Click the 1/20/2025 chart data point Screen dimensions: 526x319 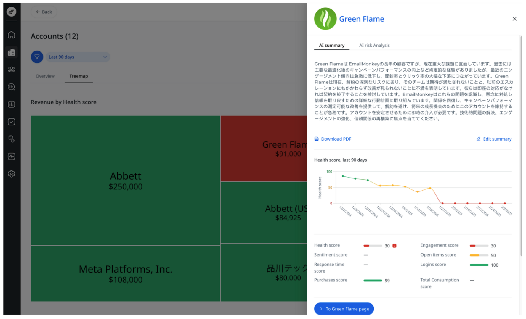(x=430, y=188)
